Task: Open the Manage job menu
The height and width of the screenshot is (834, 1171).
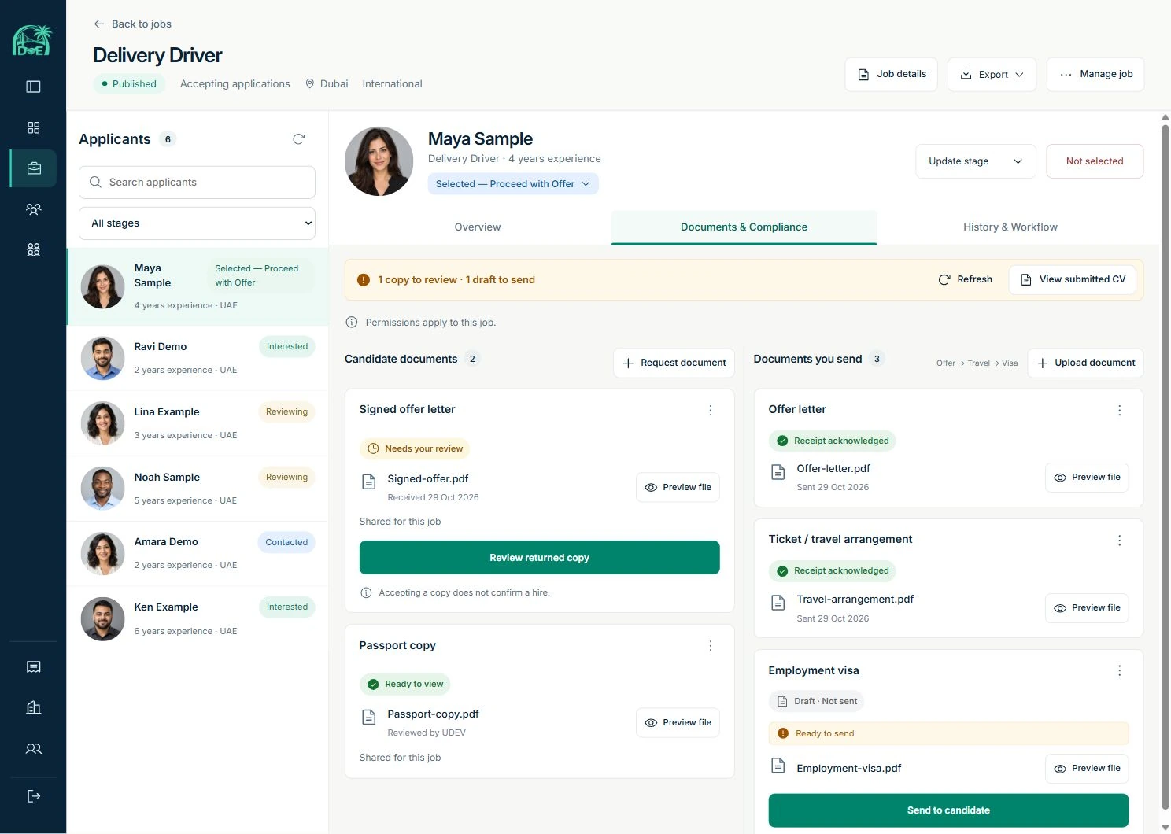Action: (1095, 75)
